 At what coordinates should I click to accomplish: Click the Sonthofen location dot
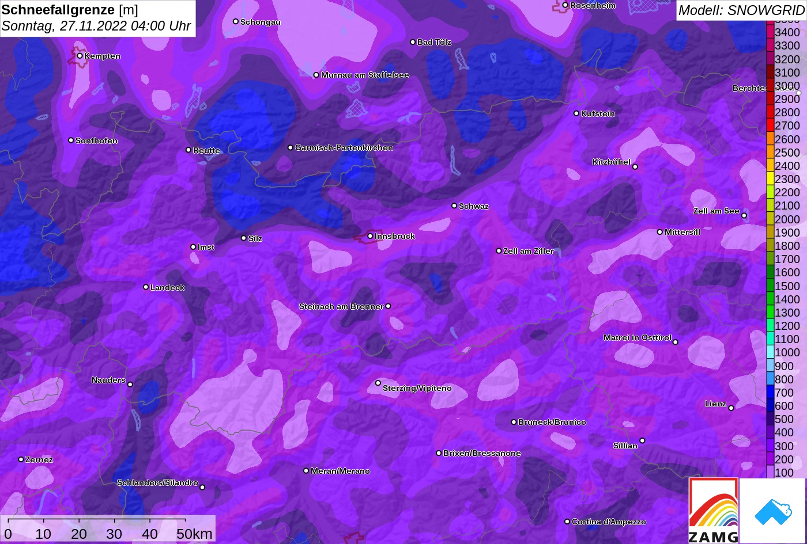pos(71,140)
